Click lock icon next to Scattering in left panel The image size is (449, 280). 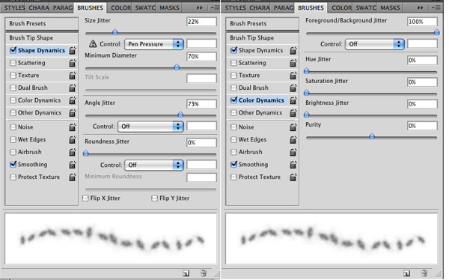coord(73,63)
